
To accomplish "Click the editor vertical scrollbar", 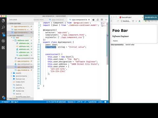I will [108, 43].
